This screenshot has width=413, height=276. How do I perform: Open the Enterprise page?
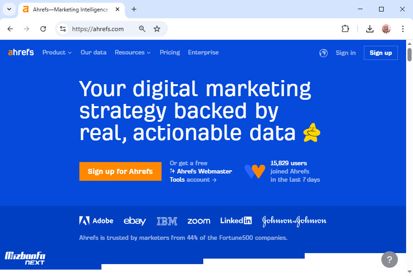tap(203, 53)
